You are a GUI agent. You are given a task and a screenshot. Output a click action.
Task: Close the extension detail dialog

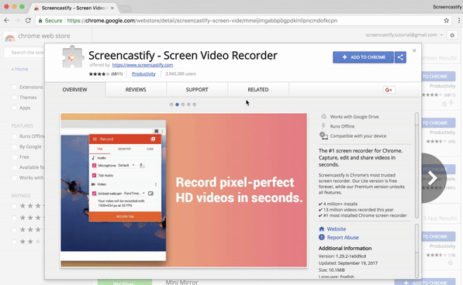(x=414, y=50)
